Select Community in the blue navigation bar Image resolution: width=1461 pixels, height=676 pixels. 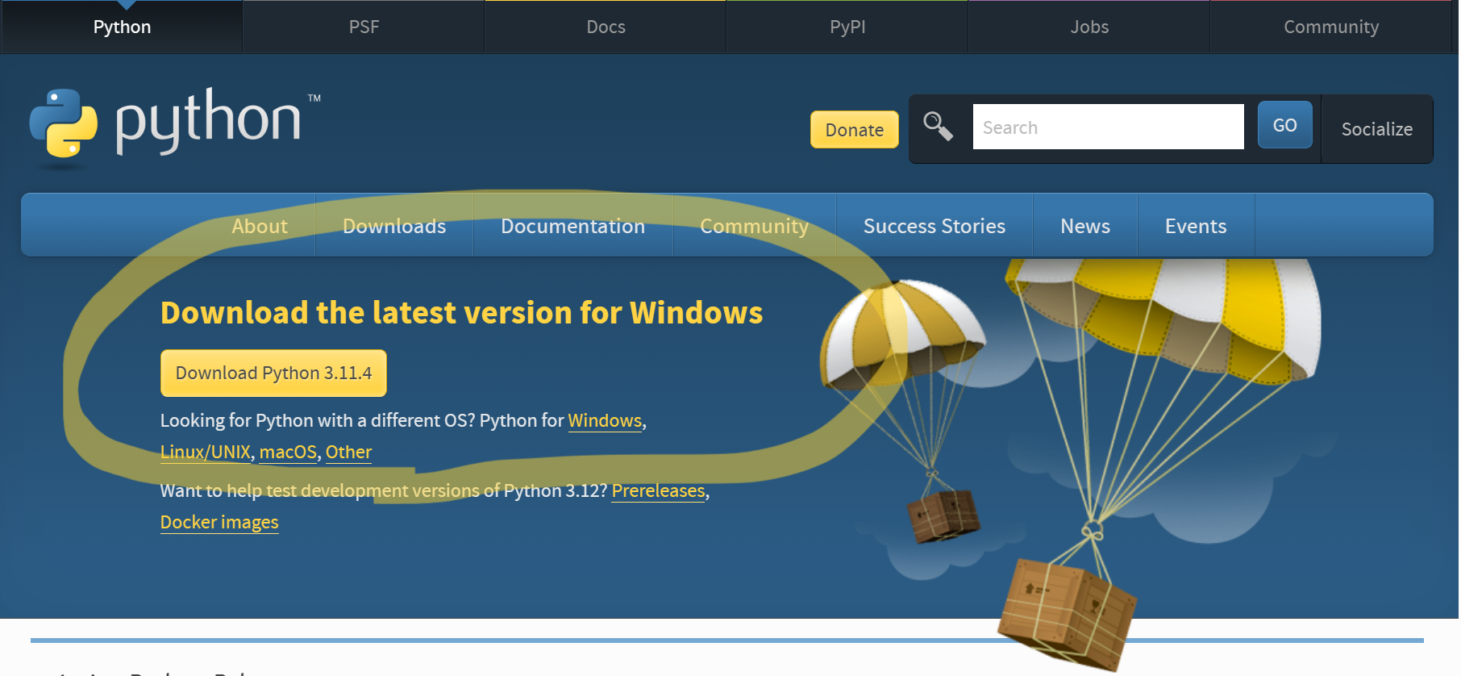tap(754, 226)
